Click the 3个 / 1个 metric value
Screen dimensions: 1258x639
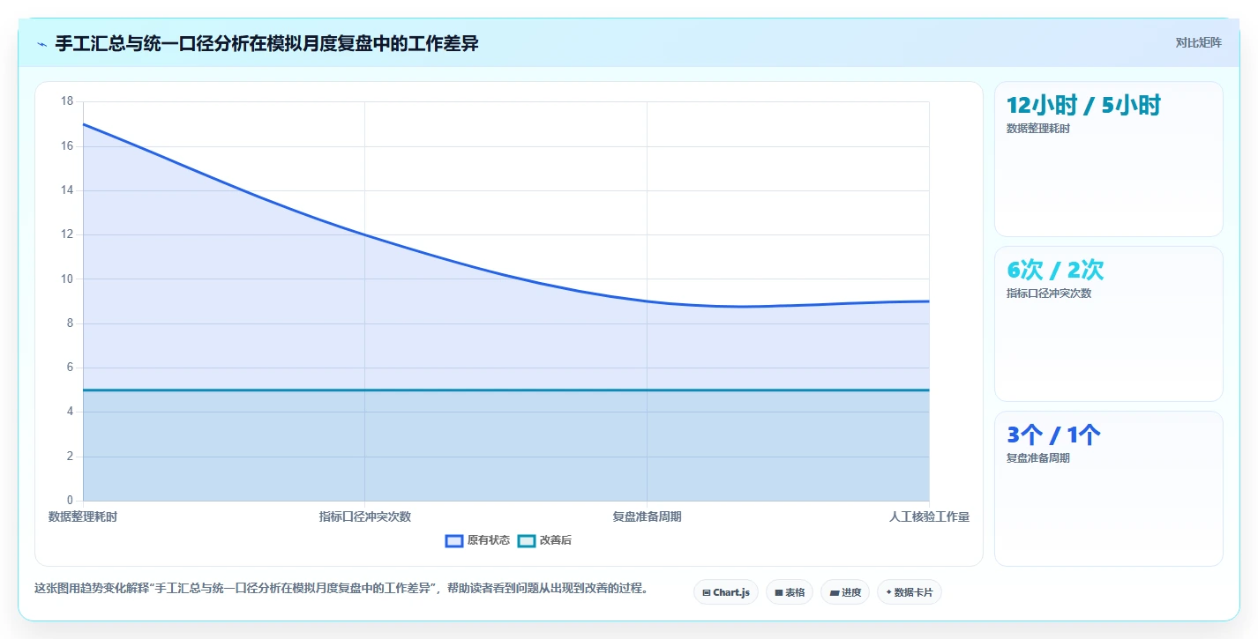[x=1053, y=435]
